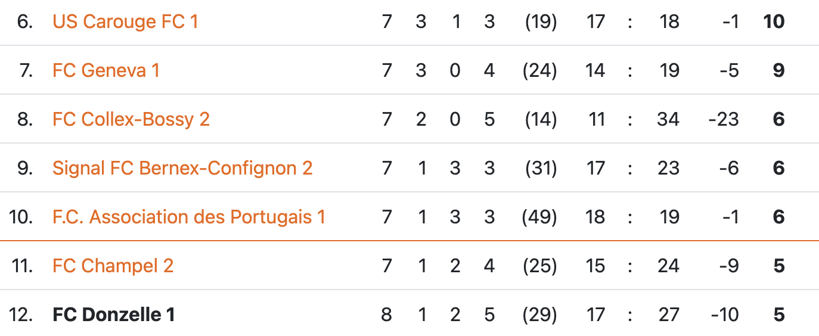Open the US Carouge FC 1 team link

pos(125,22)
